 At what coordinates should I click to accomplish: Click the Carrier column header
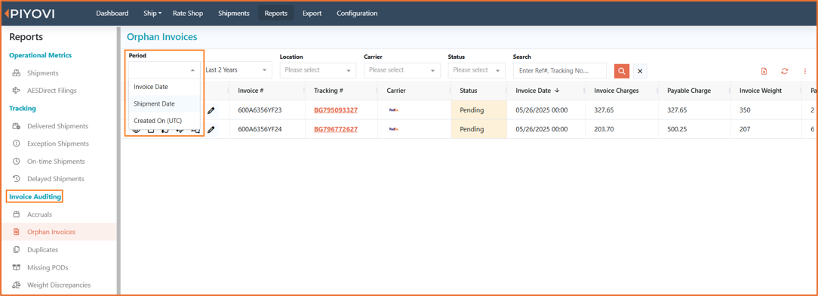(396, 91)
